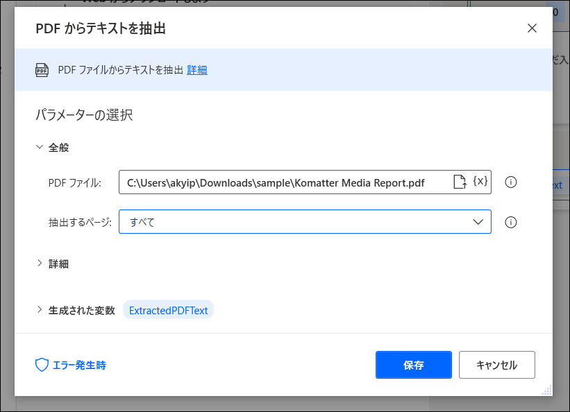Click the info icon beside PDF ファイル
The width and height of the screenshot is (570, 412).
tap(512, 182)
